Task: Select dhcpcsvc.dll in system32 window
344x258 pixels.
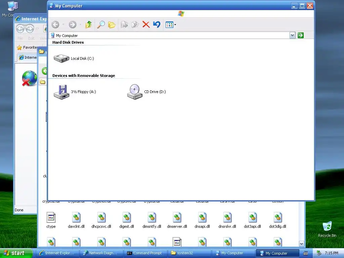Action: click(x=101, y=220)
